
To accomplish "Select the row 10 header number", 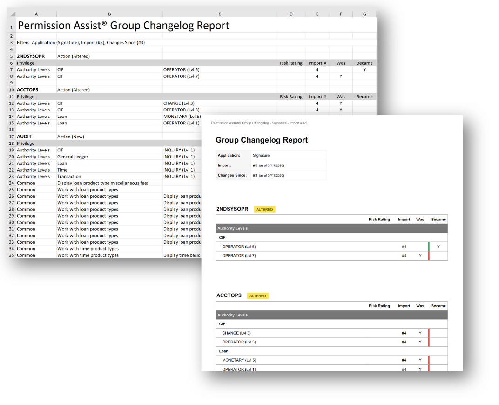I will 11,89.
